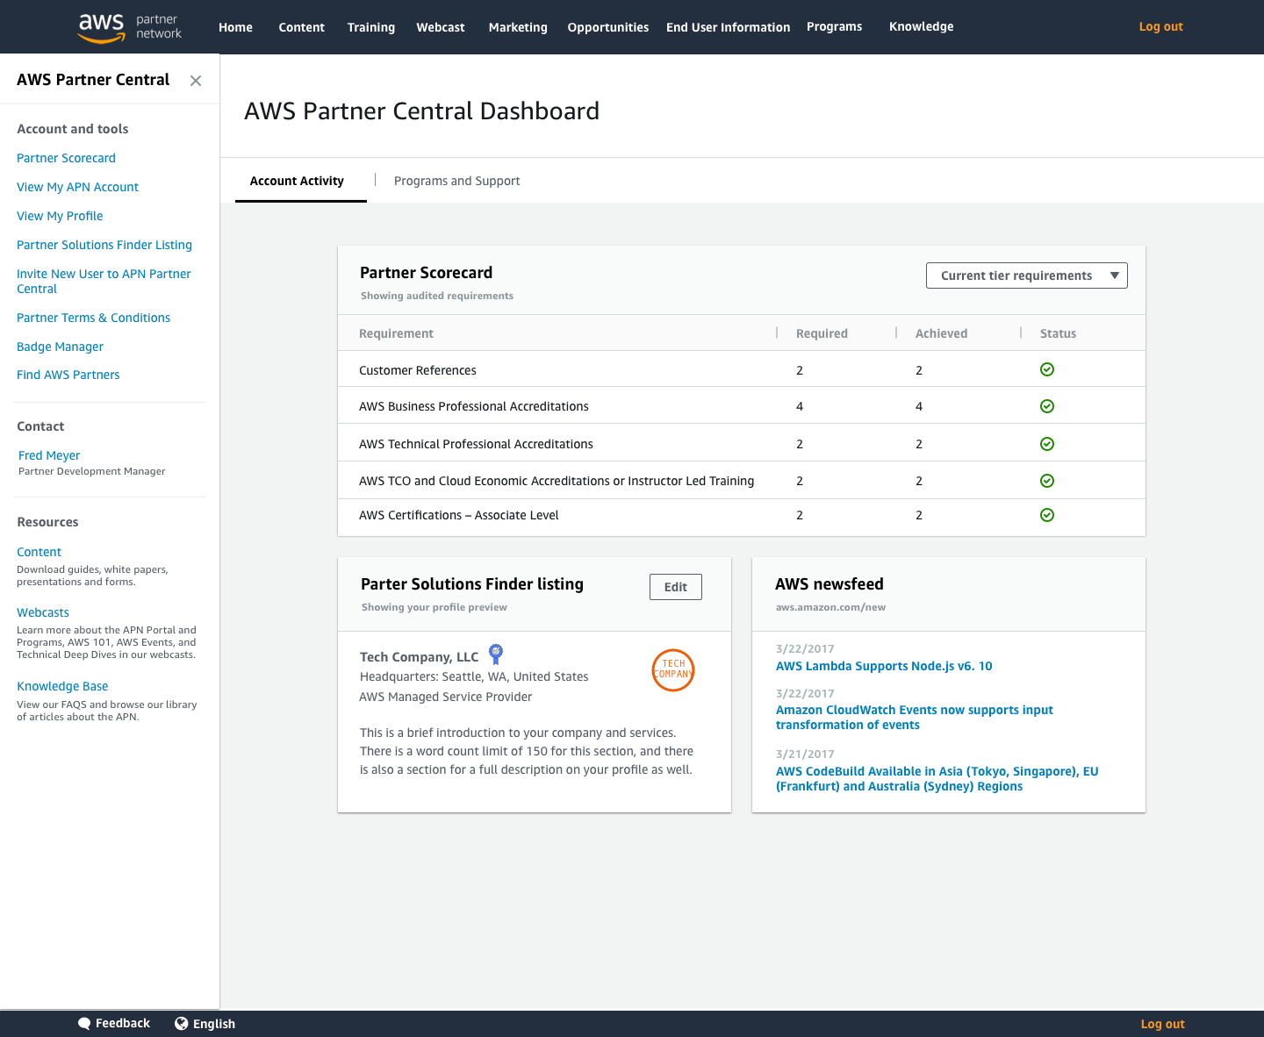Screen dimensions: 1264x1037
Task: Click the Log out link in the footer
Action: click(1162, 1024)
